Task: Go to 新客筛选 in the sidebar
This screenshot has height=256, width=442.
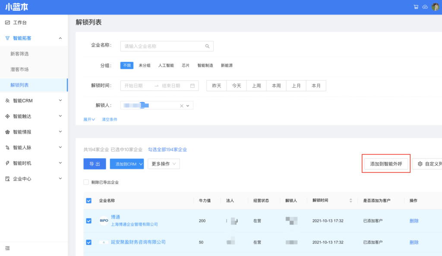Action: tap(19, 54)
